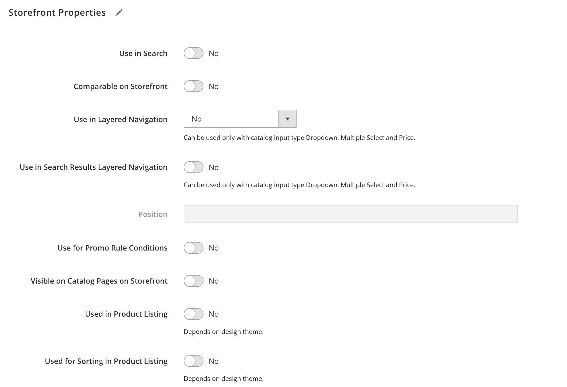
Task: Click the Use in Search label
Action: coord(143,53)
